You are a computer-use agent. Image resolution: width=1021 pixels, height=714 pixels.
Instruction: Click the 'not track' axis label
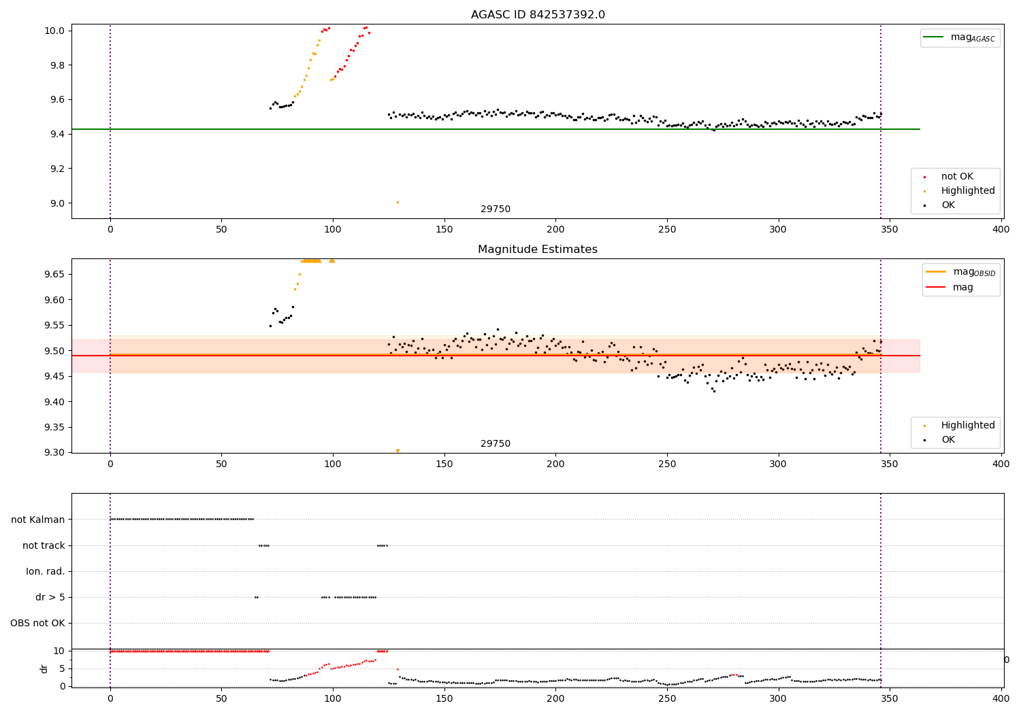(x=44, y=545)
